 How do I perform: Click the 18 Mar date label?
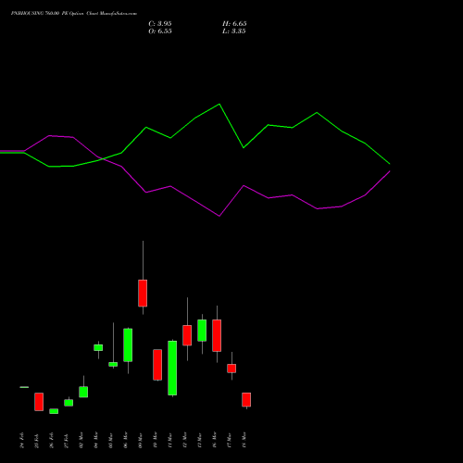point(244,440)
